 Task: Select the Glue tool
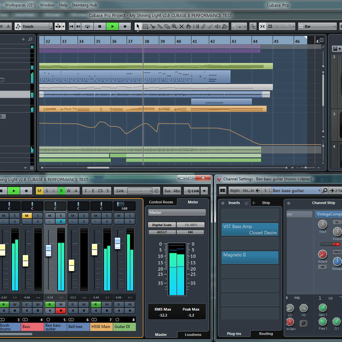click(x=160, y=26)
